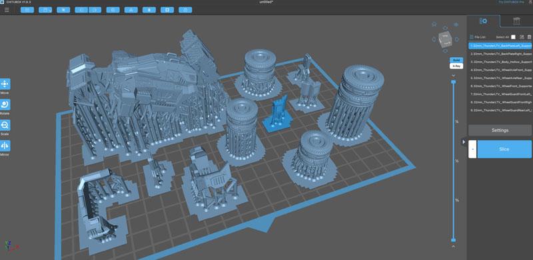Screen dimensions: 533x260
Task: Select file 4 WheelAxleFront in list
Action: [500, 70]
